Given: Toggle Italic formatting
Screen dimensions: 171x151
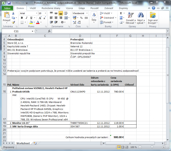Looking at the screenshot, I should pos(26,18).
